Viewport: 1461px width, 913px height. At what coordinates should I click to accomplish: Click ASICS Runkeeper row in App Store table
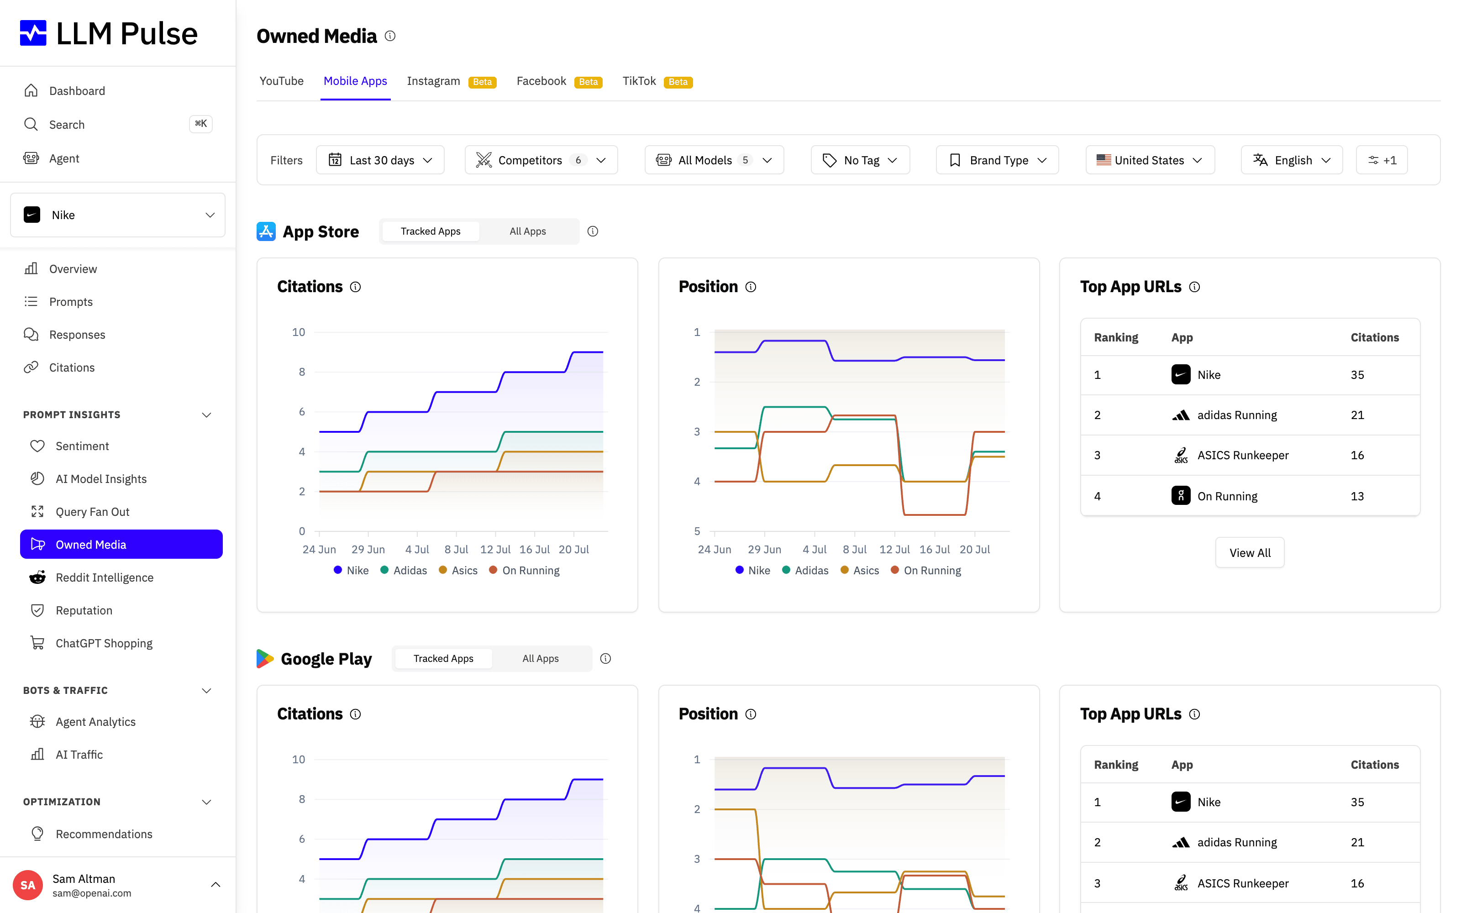tap(1250, 455)
